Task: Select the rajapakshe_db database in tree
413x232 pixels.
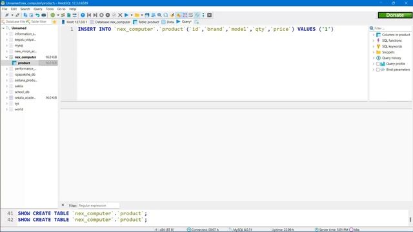Action: [x=25, y=75]
